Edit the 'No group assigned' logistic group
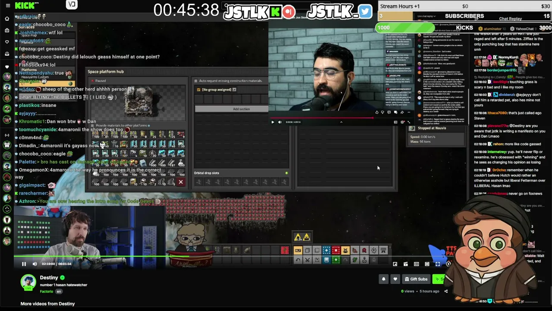552x311 pixels. tap(234, 90)
